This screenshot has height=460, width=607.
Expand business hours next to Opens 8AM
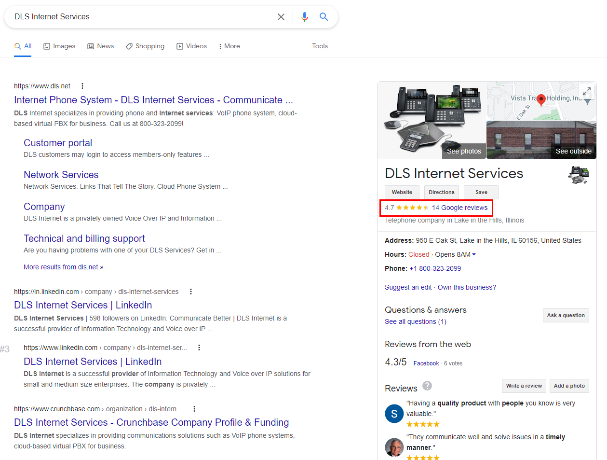tap(474, 254)
